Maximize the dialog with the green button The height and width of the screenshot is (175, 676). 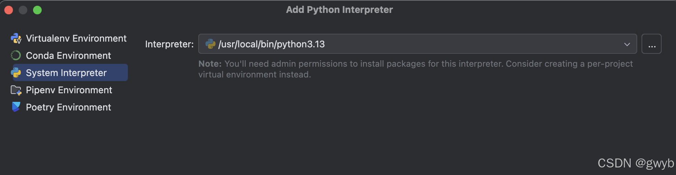(37, 10)
